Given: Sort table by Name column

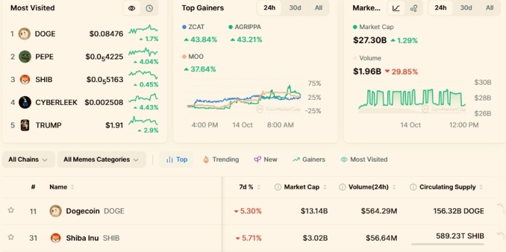Looking at the screenshot, I should pos(61,187).
